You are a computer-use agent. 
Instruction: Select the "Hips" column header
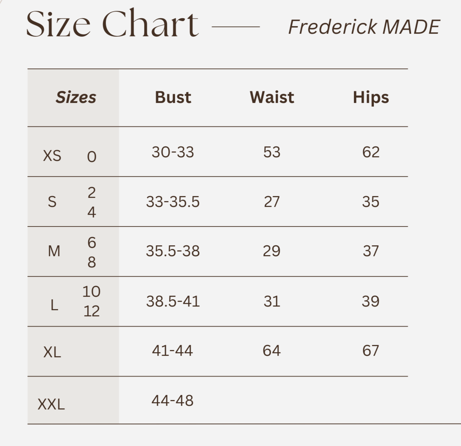(371, 97)
